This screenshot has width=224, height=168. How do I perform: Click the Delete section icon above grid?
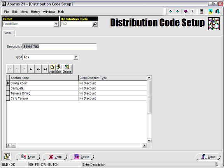coord(67,69)
